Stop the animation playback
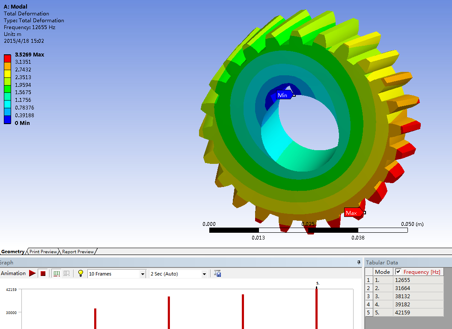Viewport: 452px width, 329px height. 43,273
